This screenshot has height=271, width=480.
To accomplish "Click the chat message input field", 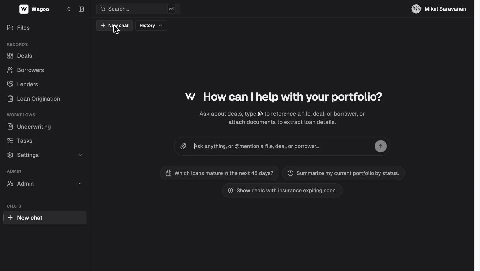I will coord(282,146).
